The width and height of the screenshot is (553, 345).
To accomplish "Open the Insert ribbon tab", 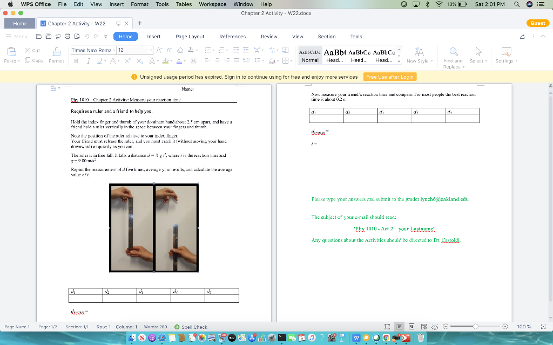I will (154, 37).
